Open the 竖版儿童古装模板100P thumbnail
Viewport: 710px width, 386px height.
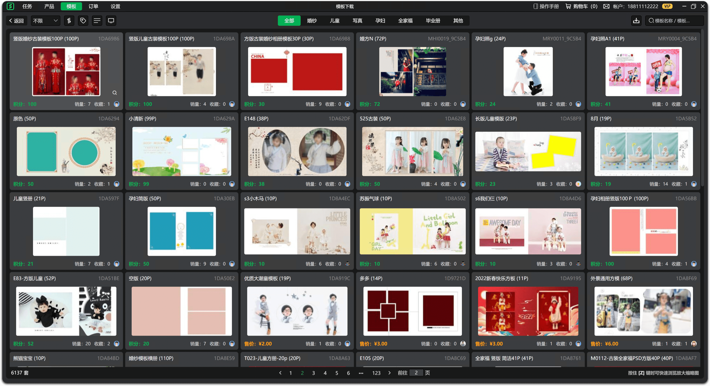[x=181, y=72]
